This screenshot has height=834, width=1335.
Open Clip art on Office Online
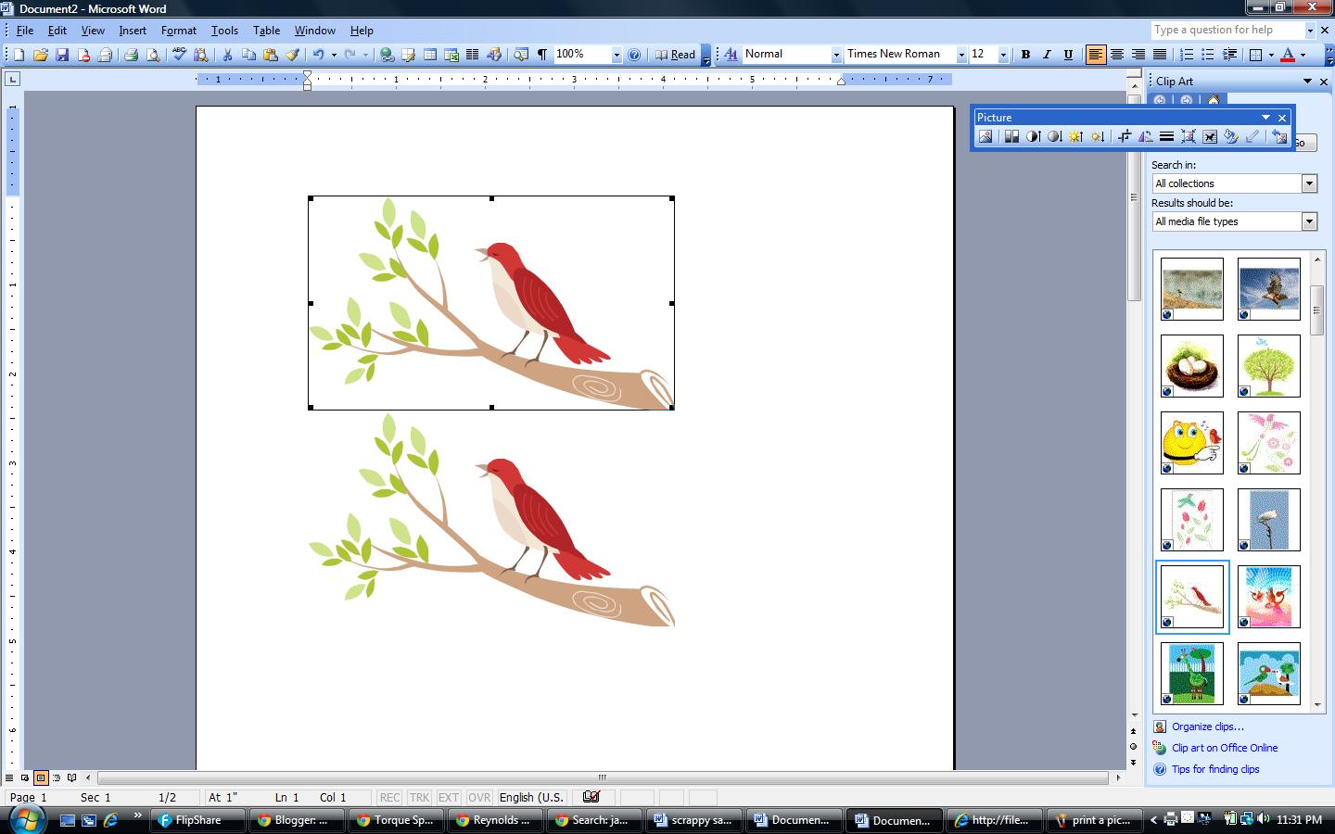(1225, 748)
